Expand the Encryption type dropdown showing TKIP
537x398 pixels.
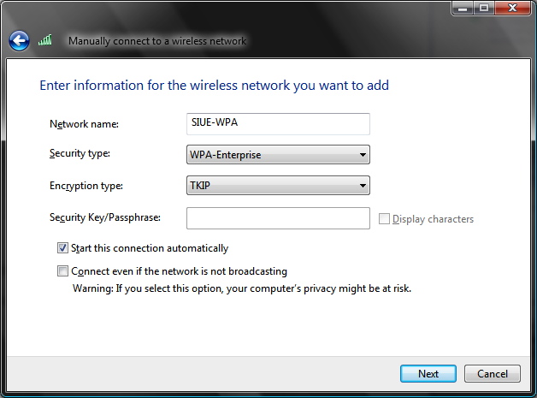(278, 185)
